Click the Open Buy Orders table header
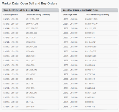119x112 pixels. pos(90,10)
